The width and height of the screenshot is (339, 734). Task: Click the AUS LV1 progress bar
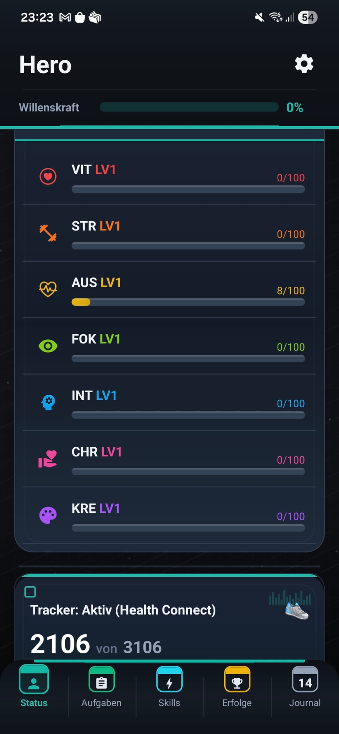(188, 302)
